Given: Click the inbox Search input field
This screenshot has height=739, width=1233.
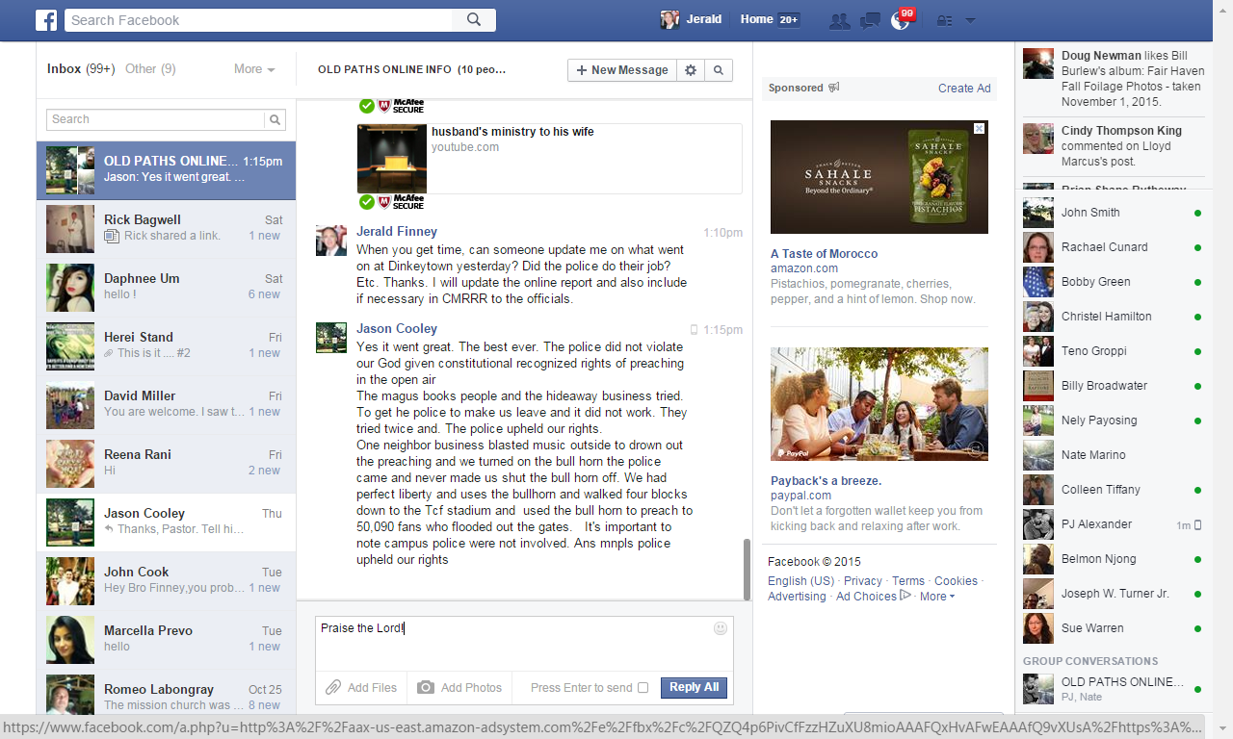Looking at the screenshot, I should pyautogui.click(x=154, y=119).
